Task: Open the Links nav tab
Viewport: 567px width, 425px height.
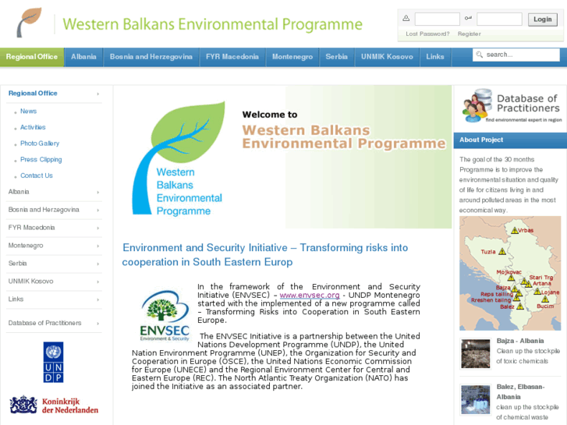Action: [x=435, y=57]
